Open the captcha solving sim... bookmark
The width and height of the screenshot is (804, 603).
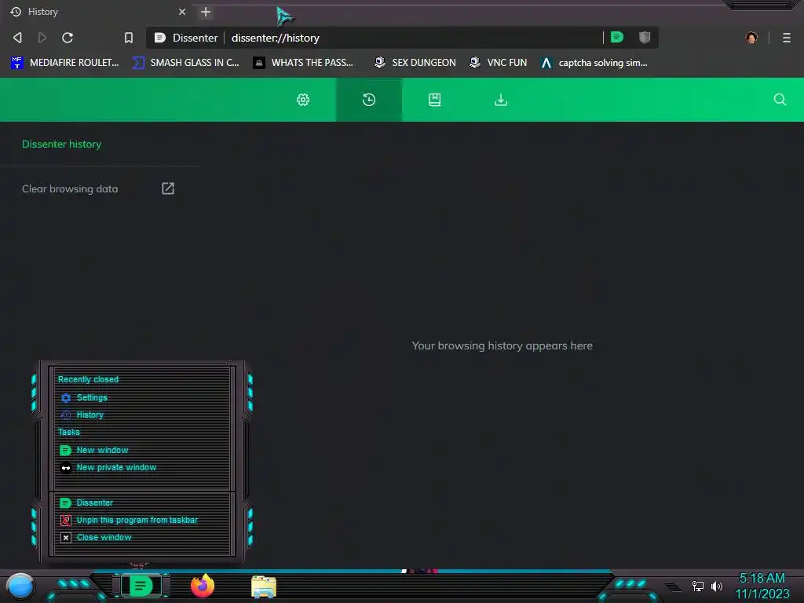[594, 63]
